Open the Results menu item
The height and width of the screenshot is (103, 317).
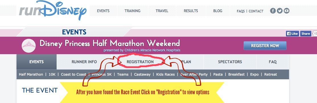[x=191, y=11]
